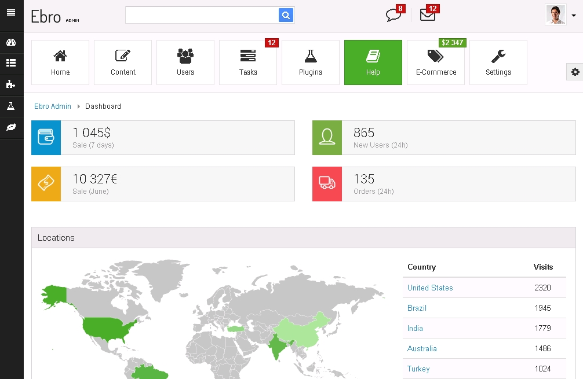Click the magnifier search button
583x379 pixels.
tap(286, 15)
